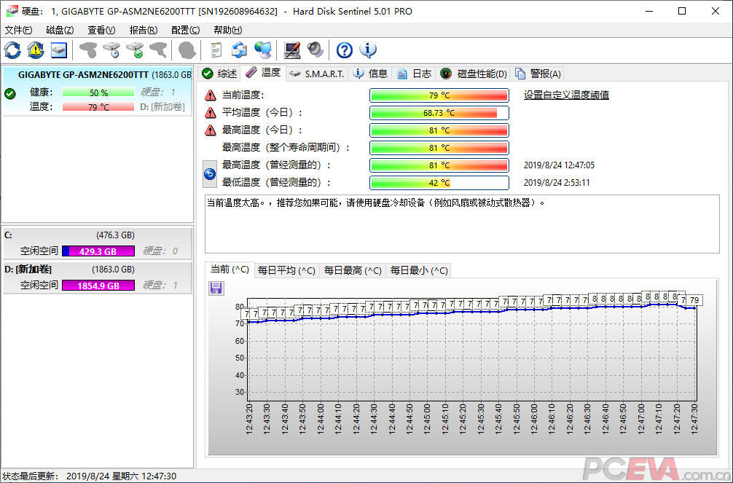Viewport: 733px width, 483px height.
Task: Open the 查看(V) menu
Action: point(101,31)
